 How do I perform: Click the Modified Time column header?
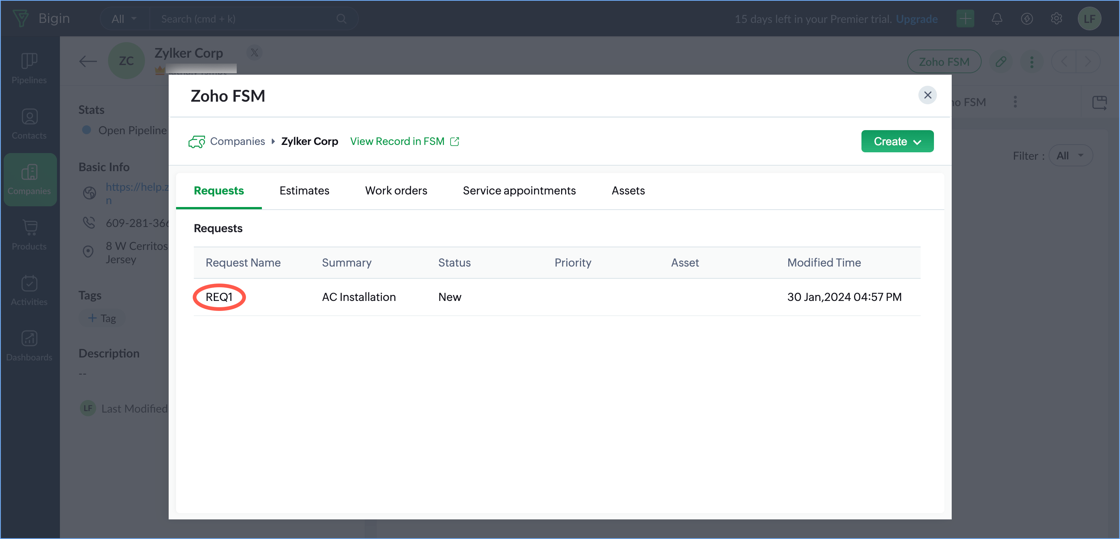tap(824, 262)
